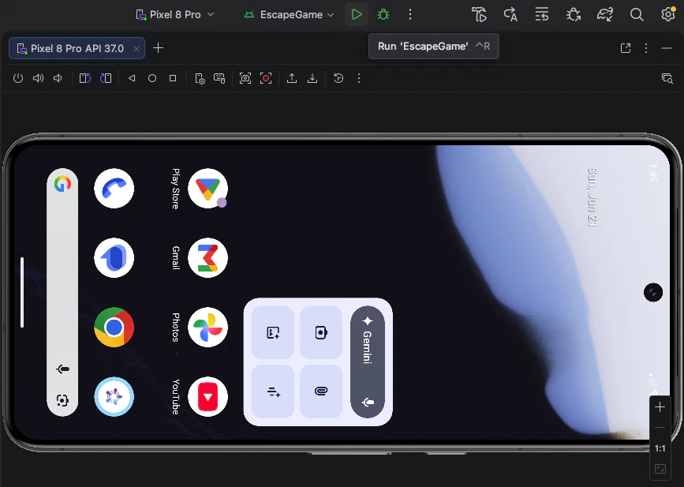Image resolution: width=684 pixels, height=487 pixels.
Task: Raise the emulator volume
Action: point(39,78)
